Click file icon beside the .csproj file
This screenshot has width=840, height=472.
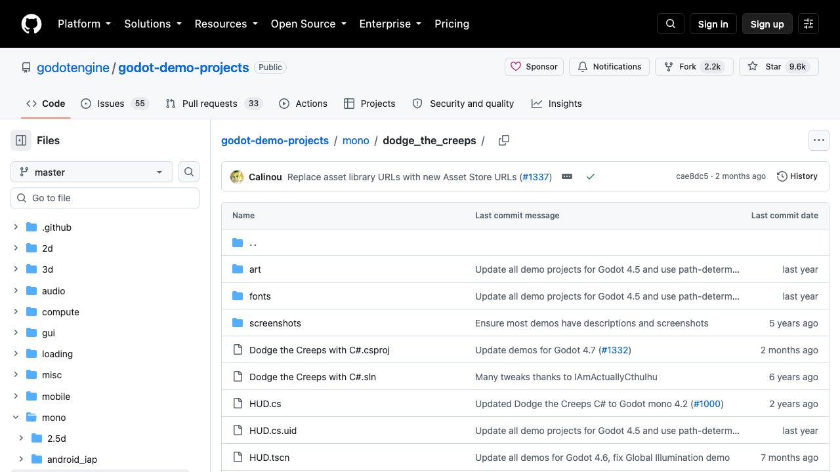[238, 350]
